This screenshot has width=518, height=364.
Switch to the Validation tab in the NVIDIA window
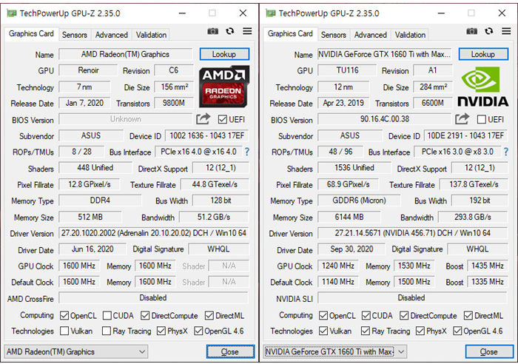tap(410, 35)
